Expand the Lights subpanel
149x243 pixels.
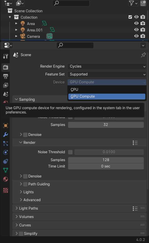point(21,192)
